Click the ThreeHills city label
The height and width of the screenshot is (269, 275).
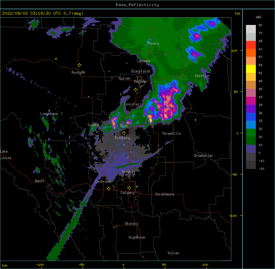171,134
